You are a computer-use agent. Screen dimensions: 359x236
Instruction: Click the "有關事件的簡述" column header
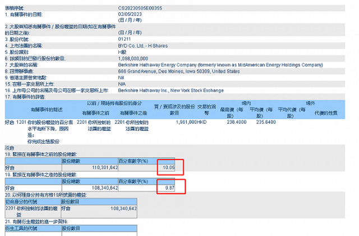click(47, 110)
